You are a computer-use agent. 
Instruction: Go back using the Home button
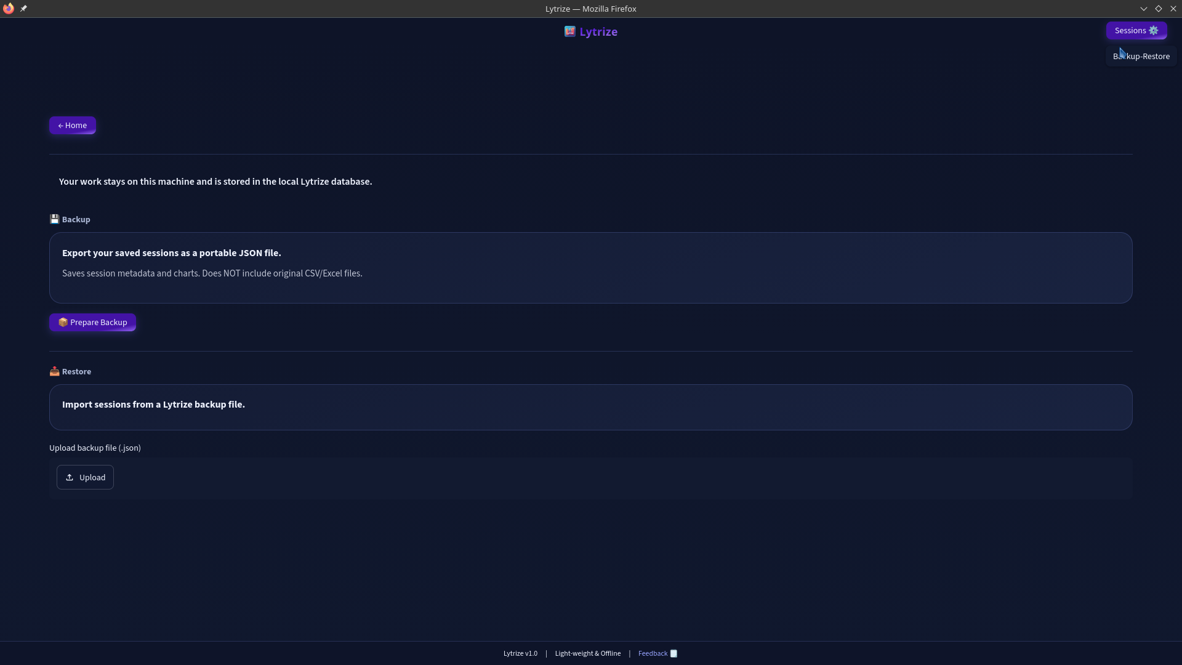point(73,126)
